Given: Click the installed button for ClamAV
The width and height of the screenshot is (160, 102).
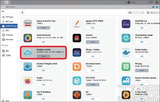Looking at the screenshot, I should (93, 42).
